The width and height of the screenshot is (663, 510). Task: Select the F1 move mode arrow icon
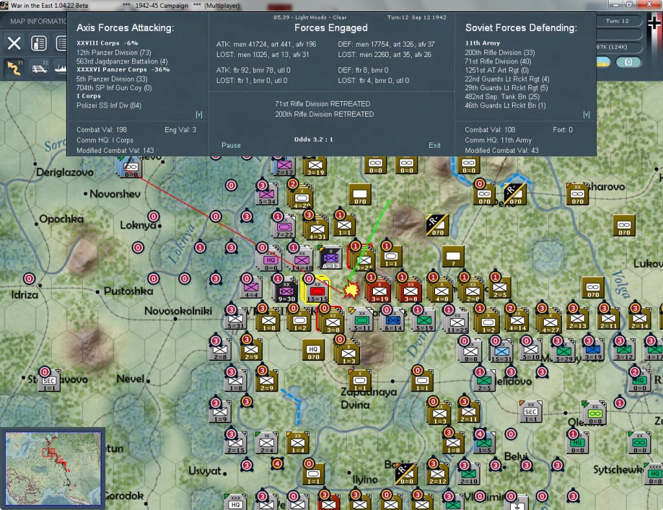(14, 67)
